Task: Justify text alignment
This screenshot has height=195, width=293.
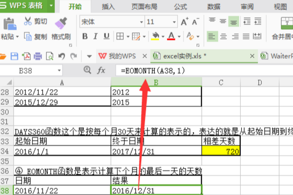Action: [x=246, y=36]
